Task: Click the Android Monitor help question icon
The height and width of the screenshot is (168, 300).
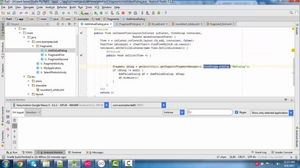Action: coord(8,136)
